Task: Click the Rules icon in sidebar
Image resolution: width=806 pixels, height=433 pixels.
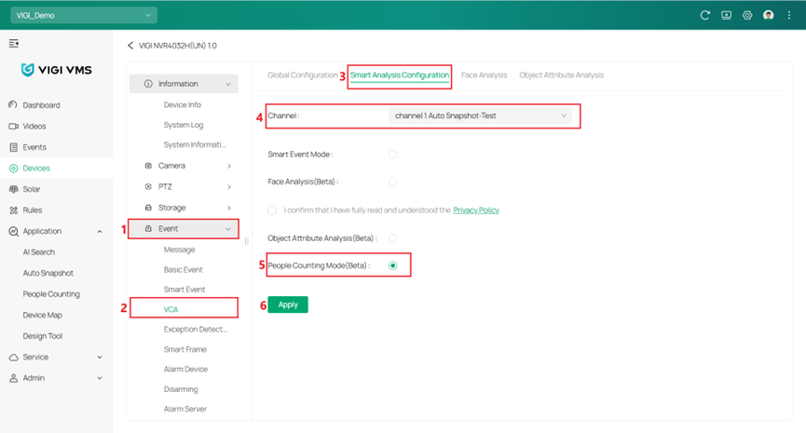Action: coord(13,210)
